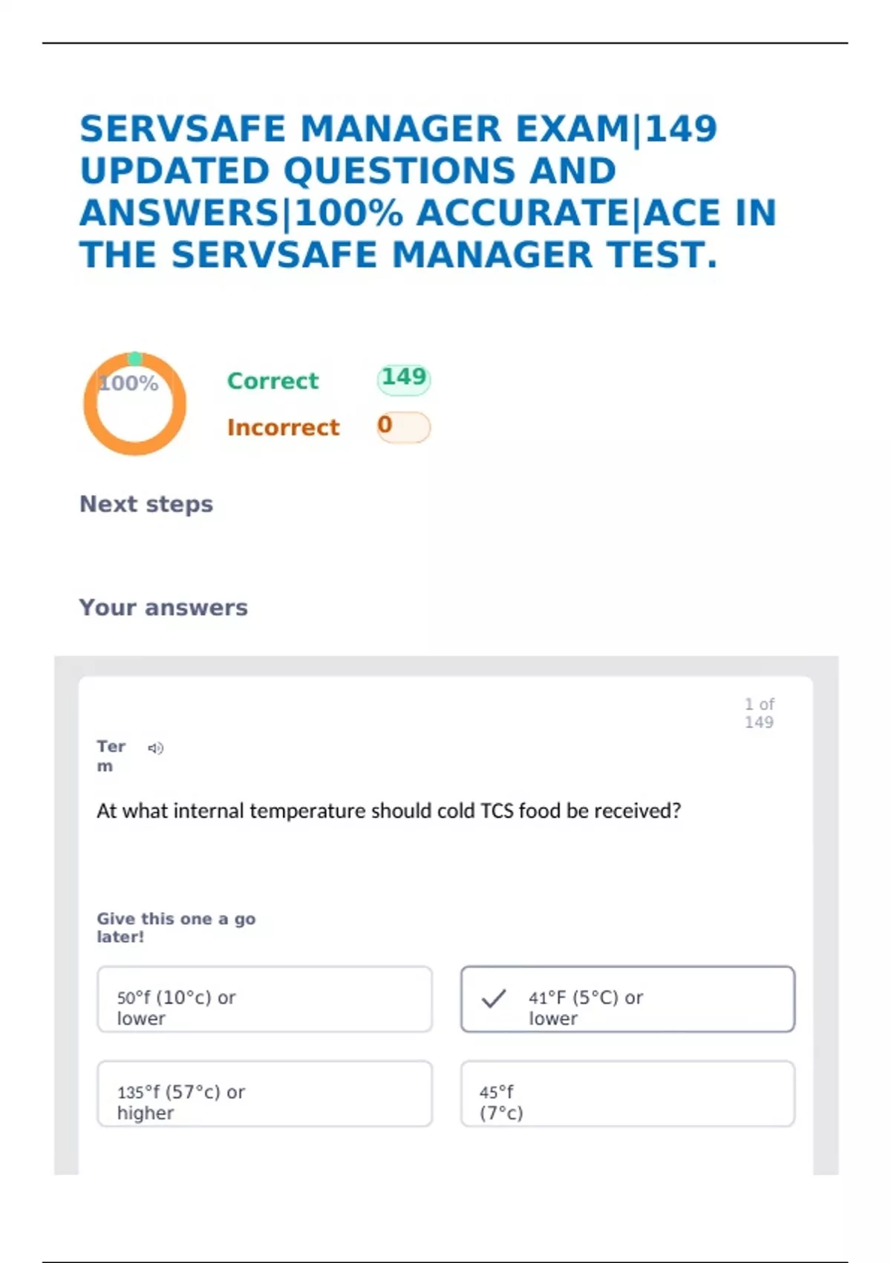Open the "Next steps" section heading
Image resolution: width=891 pixels, height=1263 pixels.
(x=146, y=504)
